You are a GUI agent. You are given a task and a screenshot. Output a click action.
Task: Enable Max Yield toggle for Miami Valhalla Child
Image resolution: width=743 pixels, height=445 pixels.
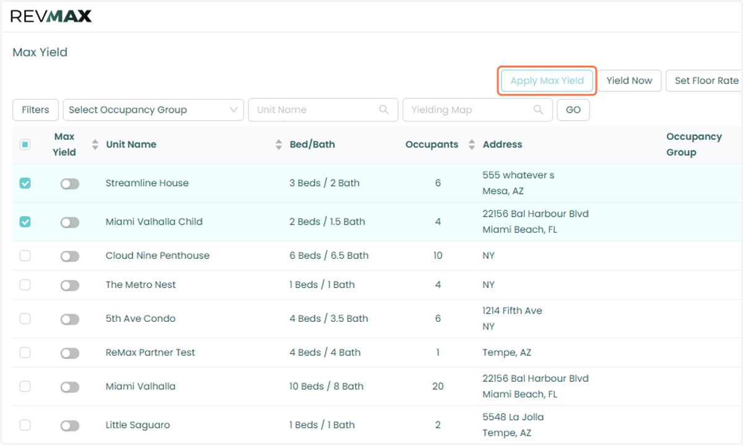pyautogui.click(x=70, y=222)
